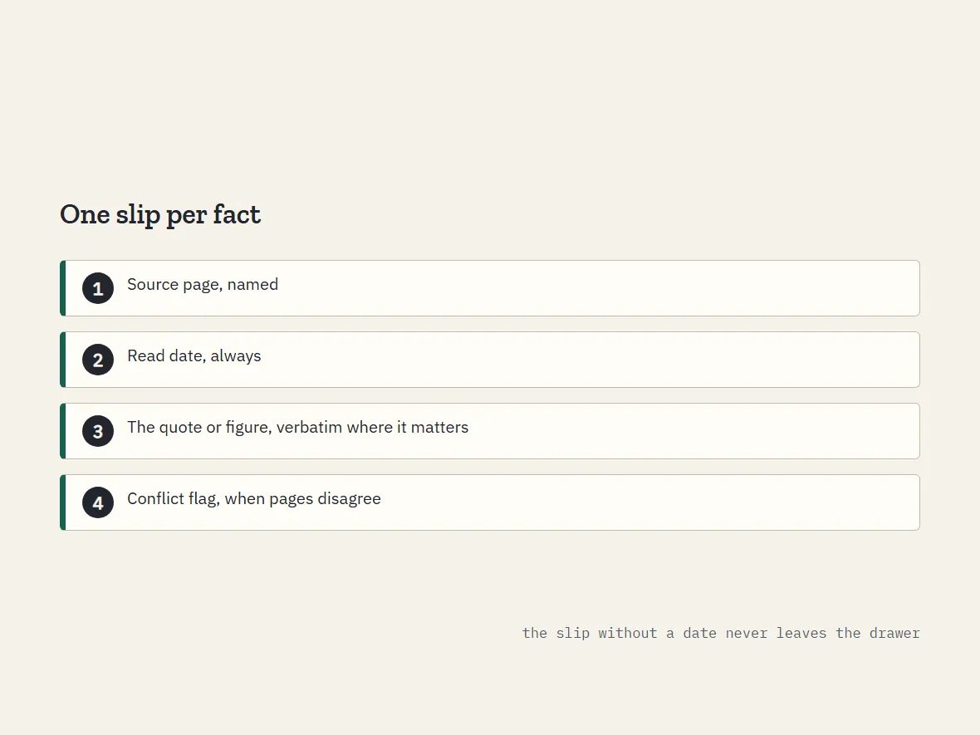Image resolution: width=980 pixels, height=735 pixels.
Task: Click the 'One slip per fact' heading
Action: point(160,214)
